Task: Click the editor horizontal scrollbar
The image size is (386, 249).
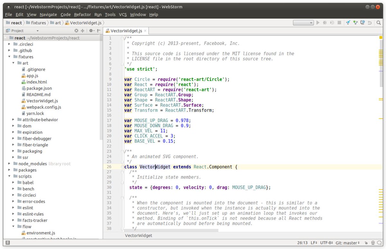Action: click(170, 231)
